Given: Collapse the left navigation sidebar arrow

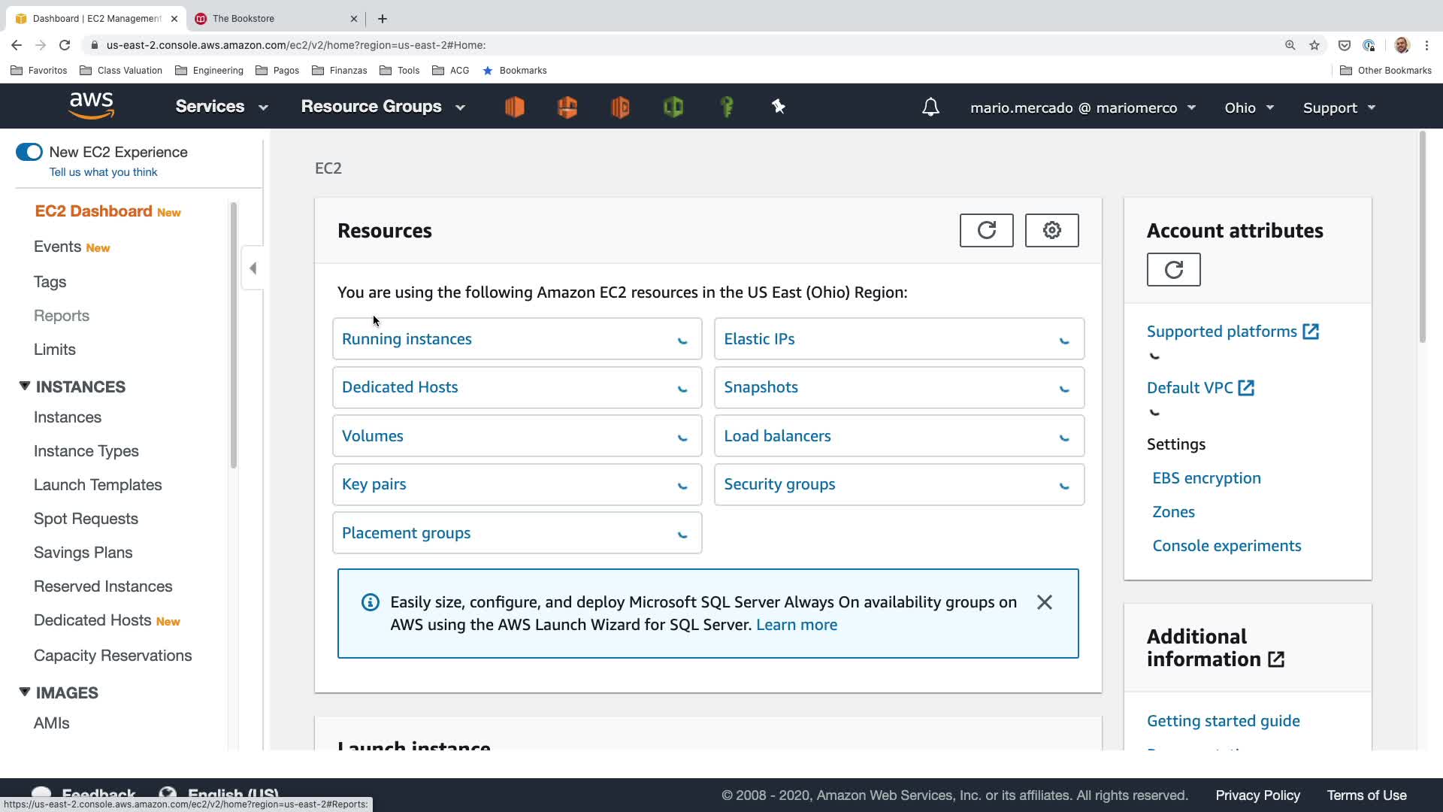Looking at the screenshot, I should (x=253, y=268).
